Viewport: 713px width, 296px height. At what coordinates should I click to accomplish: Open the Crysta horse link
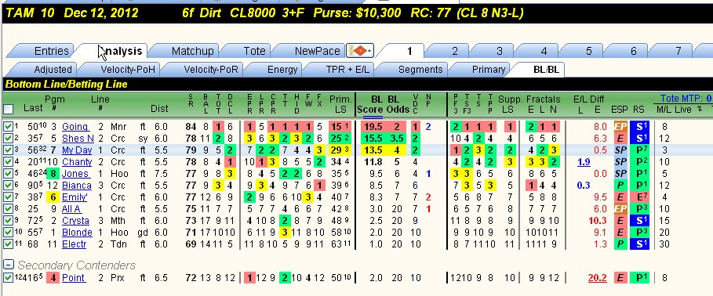click(76, 221)
